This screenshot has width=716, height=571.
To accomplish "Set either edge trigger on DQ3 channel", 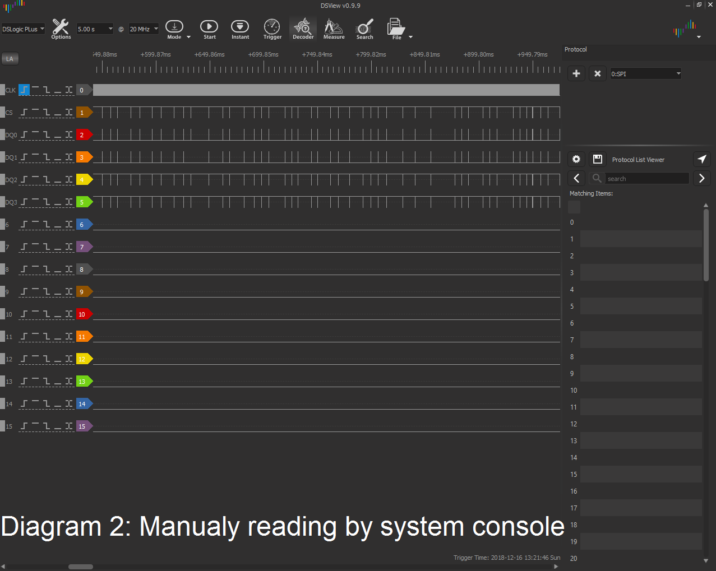I will pos(69,202).
